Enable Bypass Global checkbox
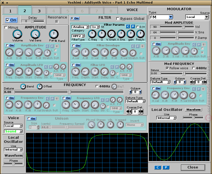 tap(118, 19)
